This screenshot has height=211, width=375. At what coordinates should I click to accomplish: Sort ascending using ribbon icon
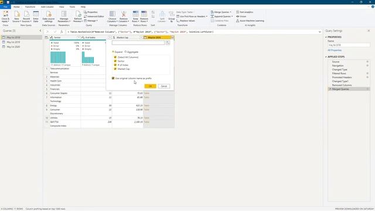153,12
